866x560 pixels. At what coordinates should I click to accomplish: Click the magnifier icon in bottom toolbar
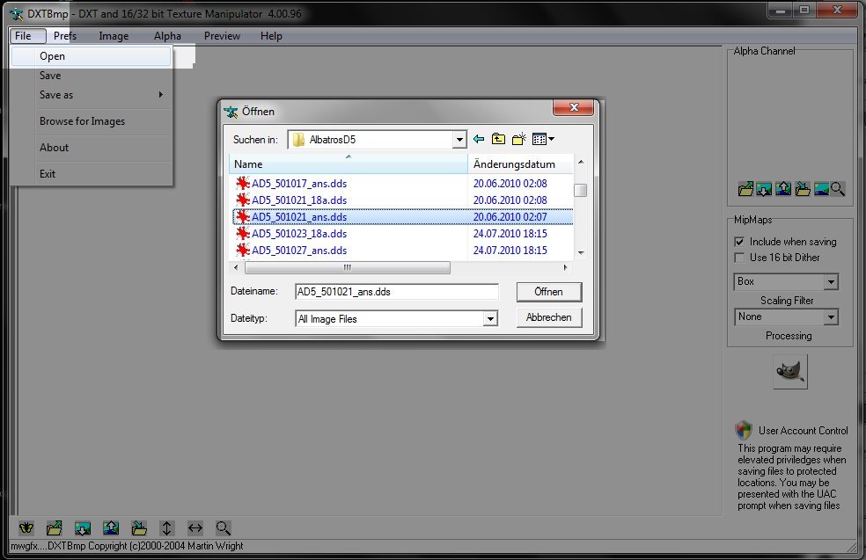tap(224, 527)
